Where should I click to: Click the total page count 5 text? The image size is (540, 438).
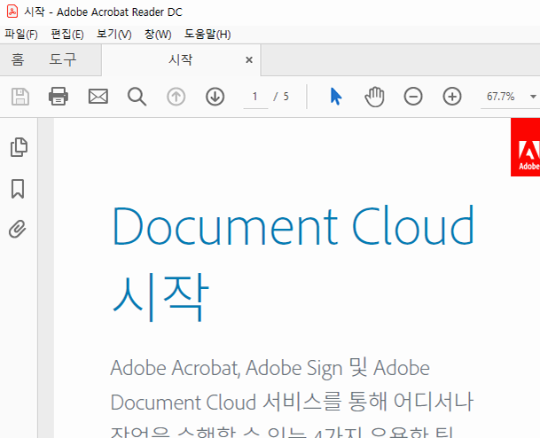point(286,97)
